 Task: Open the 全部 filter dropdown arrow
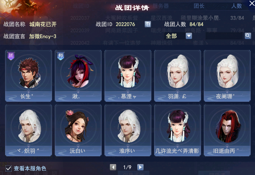click(x=189, y=36)
